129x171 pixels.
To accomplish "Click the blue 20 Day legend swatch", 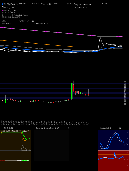I will tap(3, 4).
